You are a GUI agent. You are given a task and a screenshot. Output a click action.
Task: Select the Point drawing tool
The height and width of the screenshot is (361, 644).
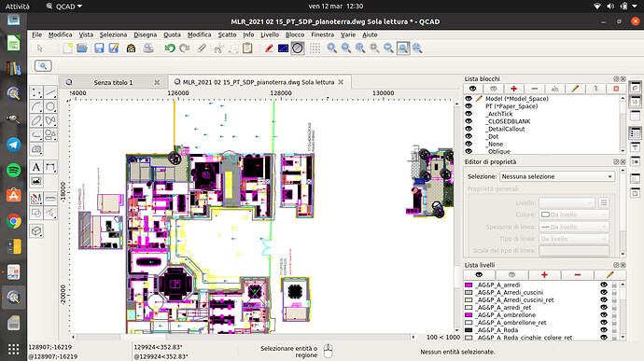[x=36, y=93]
